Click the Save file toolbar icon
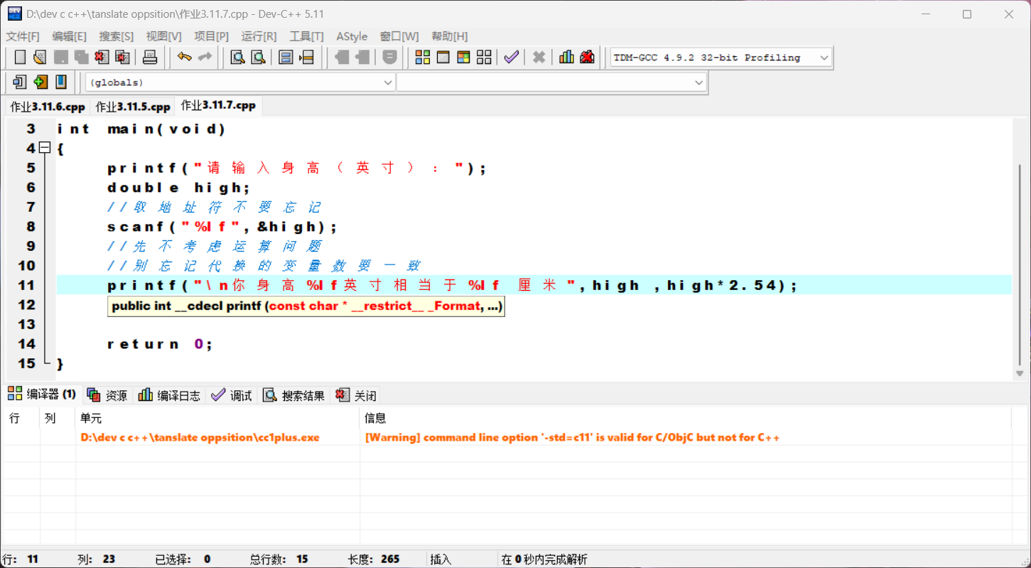1031x568 pixels. point(61,58)
